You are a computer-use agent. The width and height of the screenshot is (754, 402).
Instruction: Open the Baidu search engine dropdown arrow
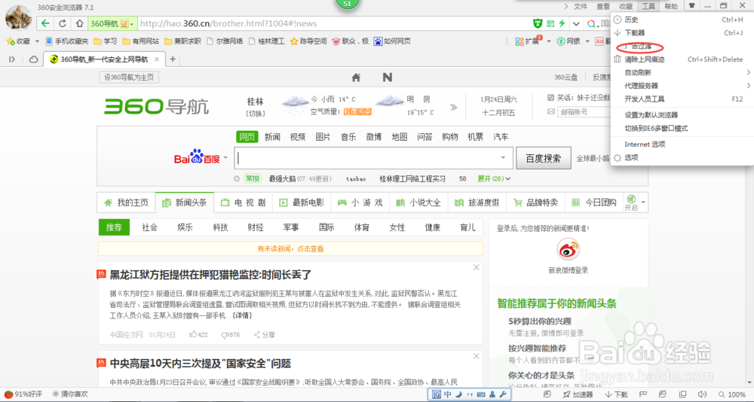pos(225,158)
